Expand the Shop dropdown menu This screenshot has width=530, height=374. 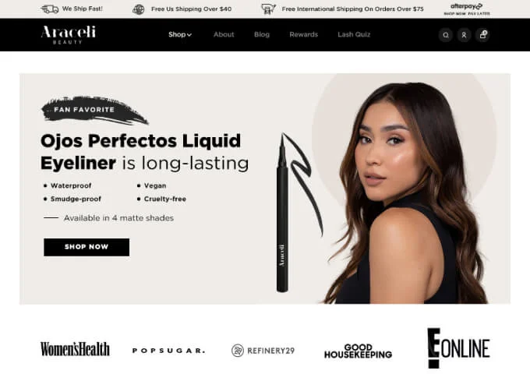tap(180, 34)
